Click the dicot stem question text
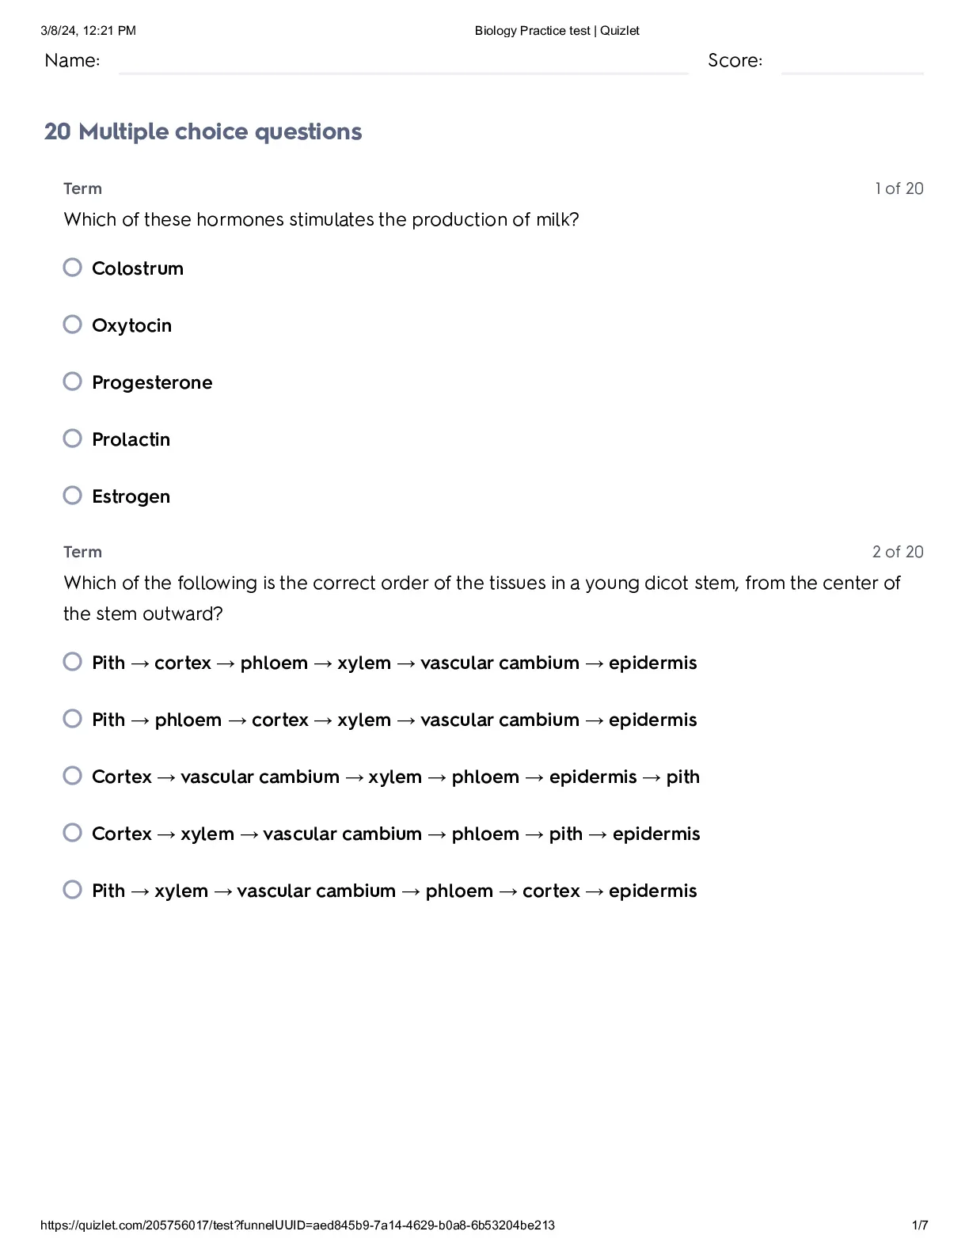This screenshot has height=1254, width=969. [482, 598]
